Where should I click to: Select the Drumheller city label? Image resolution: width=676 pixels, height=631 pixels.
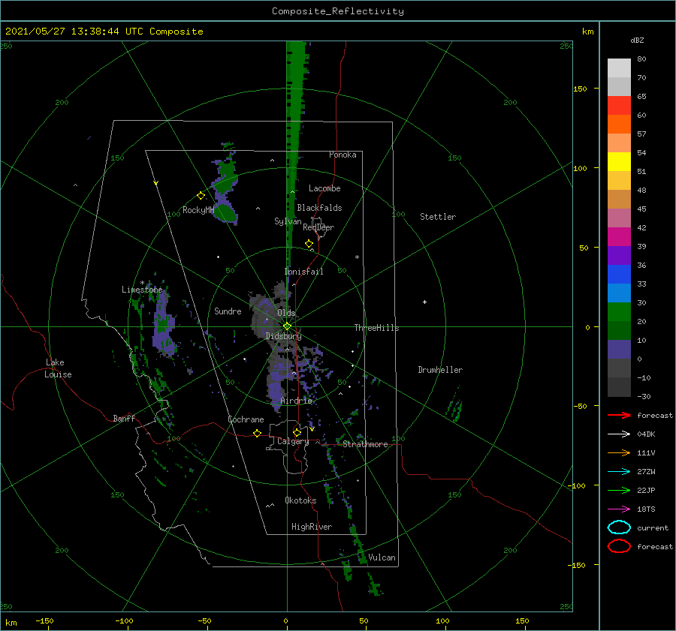tap(440, 370)
